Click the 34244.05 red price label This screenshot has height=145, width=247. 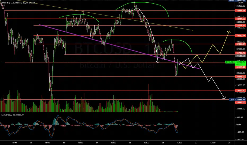tap(241, 19)
